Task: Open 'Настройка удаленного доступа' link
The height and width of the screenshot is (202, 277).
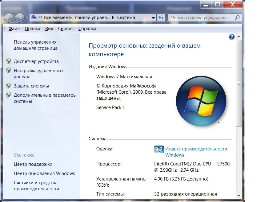Action: click(38, 73)
